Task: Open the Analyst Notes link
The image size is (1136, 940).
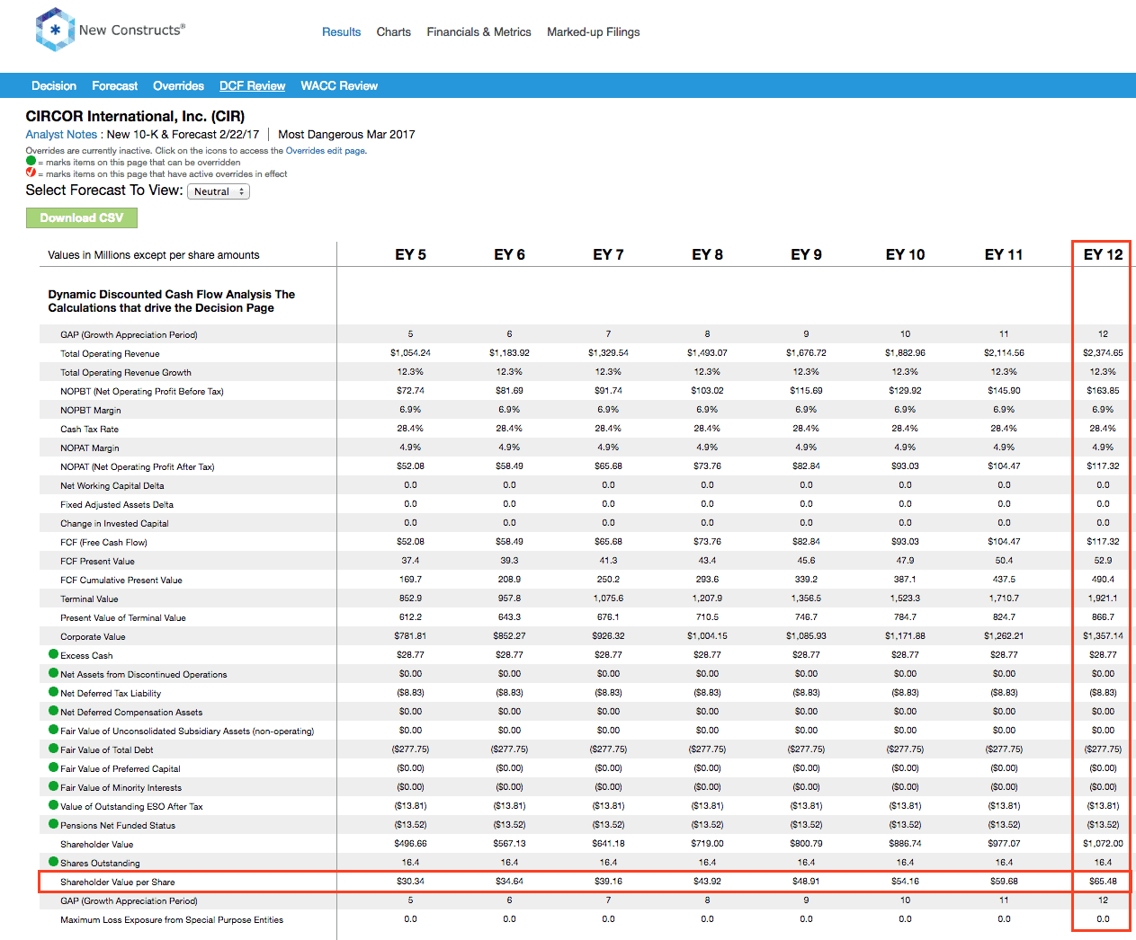Action: [x=61, y=134]
